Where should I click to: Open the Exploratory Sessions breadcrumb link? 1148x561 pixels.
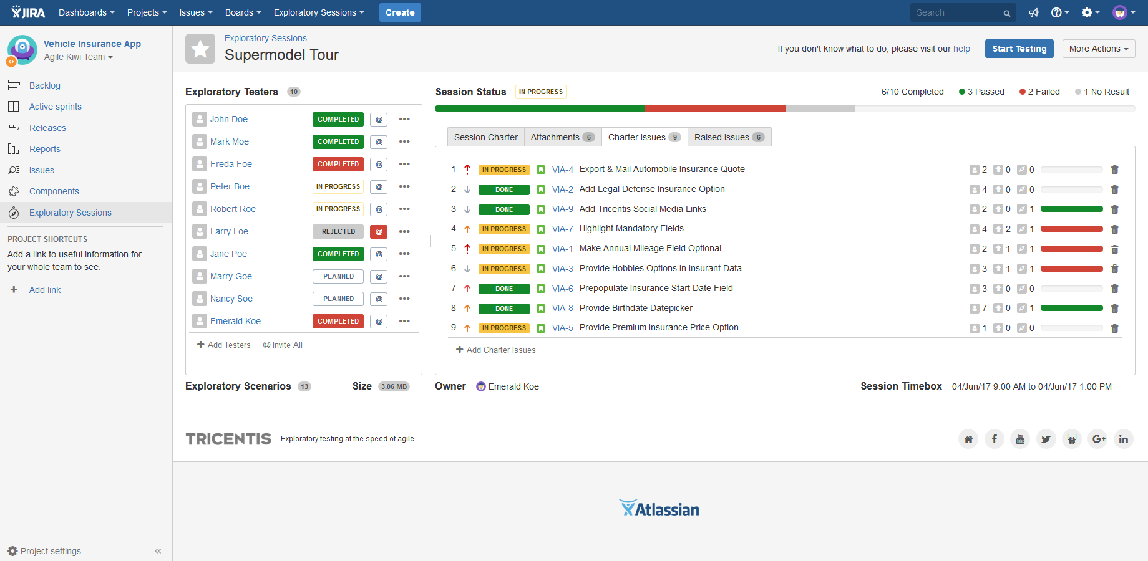pos(266,38)
